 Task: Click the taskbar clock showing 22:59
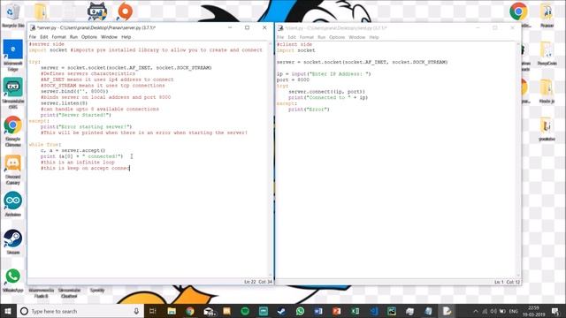click(x=533, y=311)
